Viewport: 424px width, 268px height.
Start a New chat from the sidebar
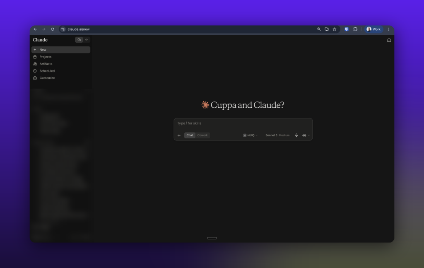61,50
